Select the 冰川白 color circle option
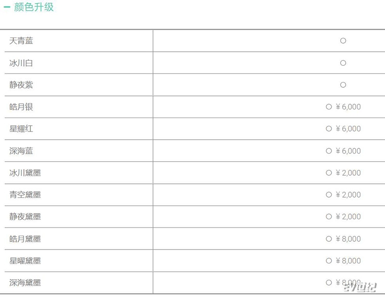Viewport: 385px width, 299px height. tap(343, 63)
